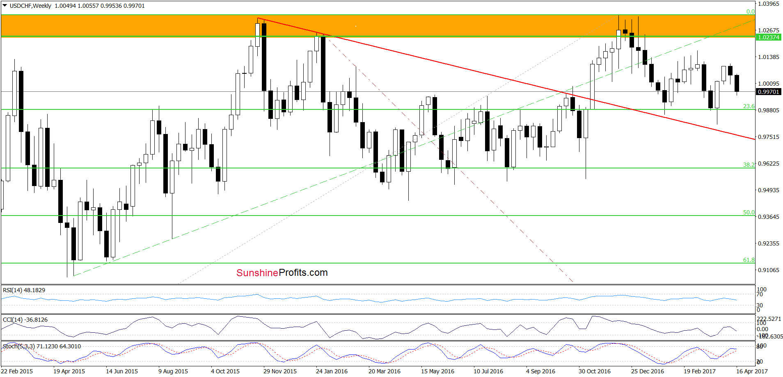Click the 1.00095 price axis value

(x=768, y=84)
